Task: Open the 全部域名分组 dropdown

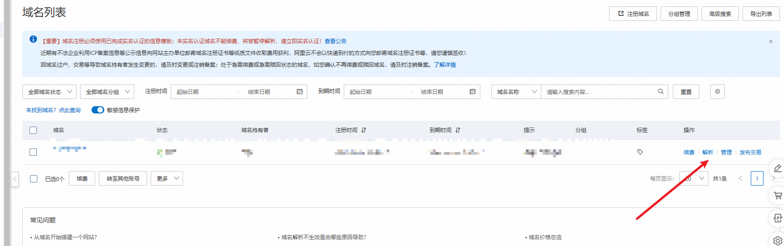Action: click(107, 92)
